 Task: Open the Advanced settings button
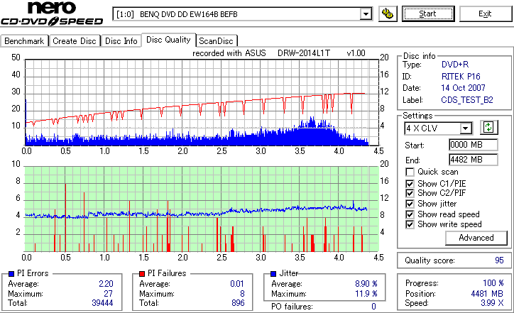[x=476, y=238]
